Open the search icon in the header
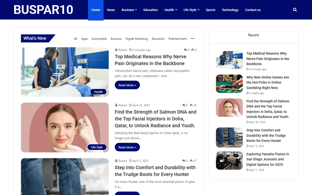312x195 pixels. tap(295, 10)
